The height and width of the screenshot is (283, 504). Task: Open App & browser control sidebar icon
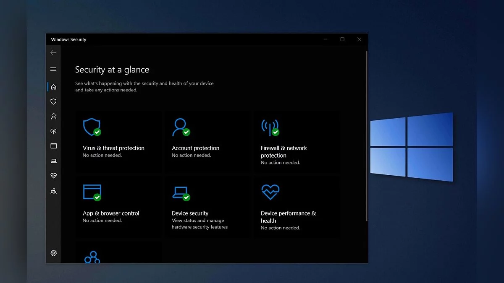[53, 146]
